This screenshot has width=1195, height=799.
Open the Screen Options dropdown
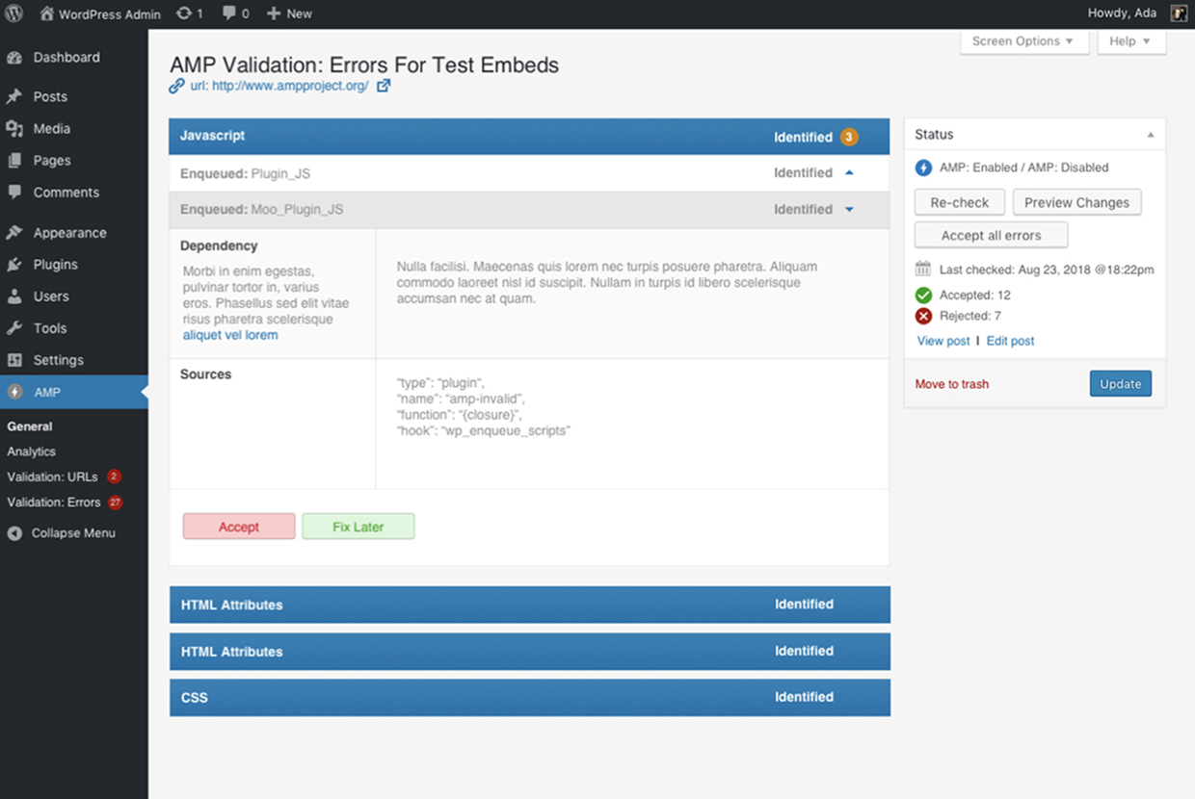pyautogui.click(x=1023, y=41)
